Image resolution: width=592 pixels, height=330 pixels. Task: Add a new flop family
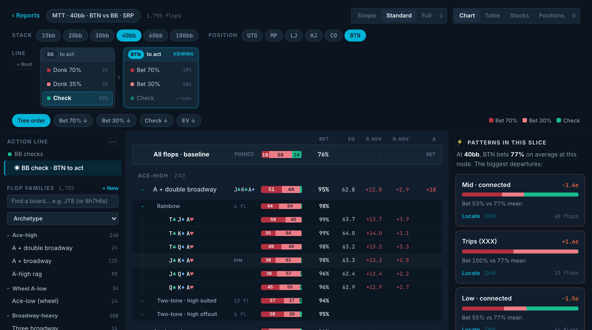click(110, 188)
